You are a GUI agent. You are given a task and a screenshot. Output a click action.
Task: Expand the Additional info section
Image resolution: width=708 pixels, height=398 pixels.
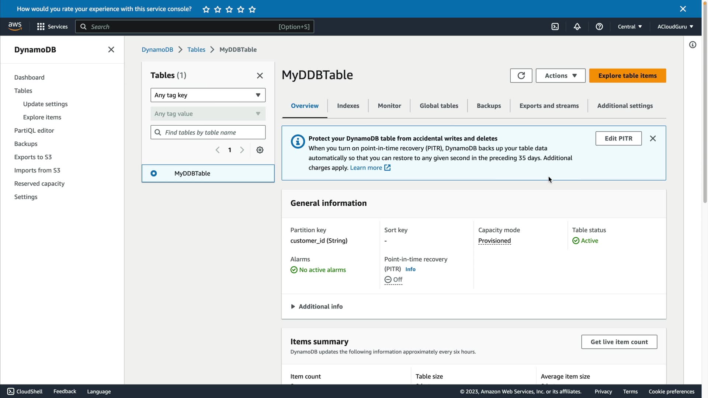tap(317, 307)
